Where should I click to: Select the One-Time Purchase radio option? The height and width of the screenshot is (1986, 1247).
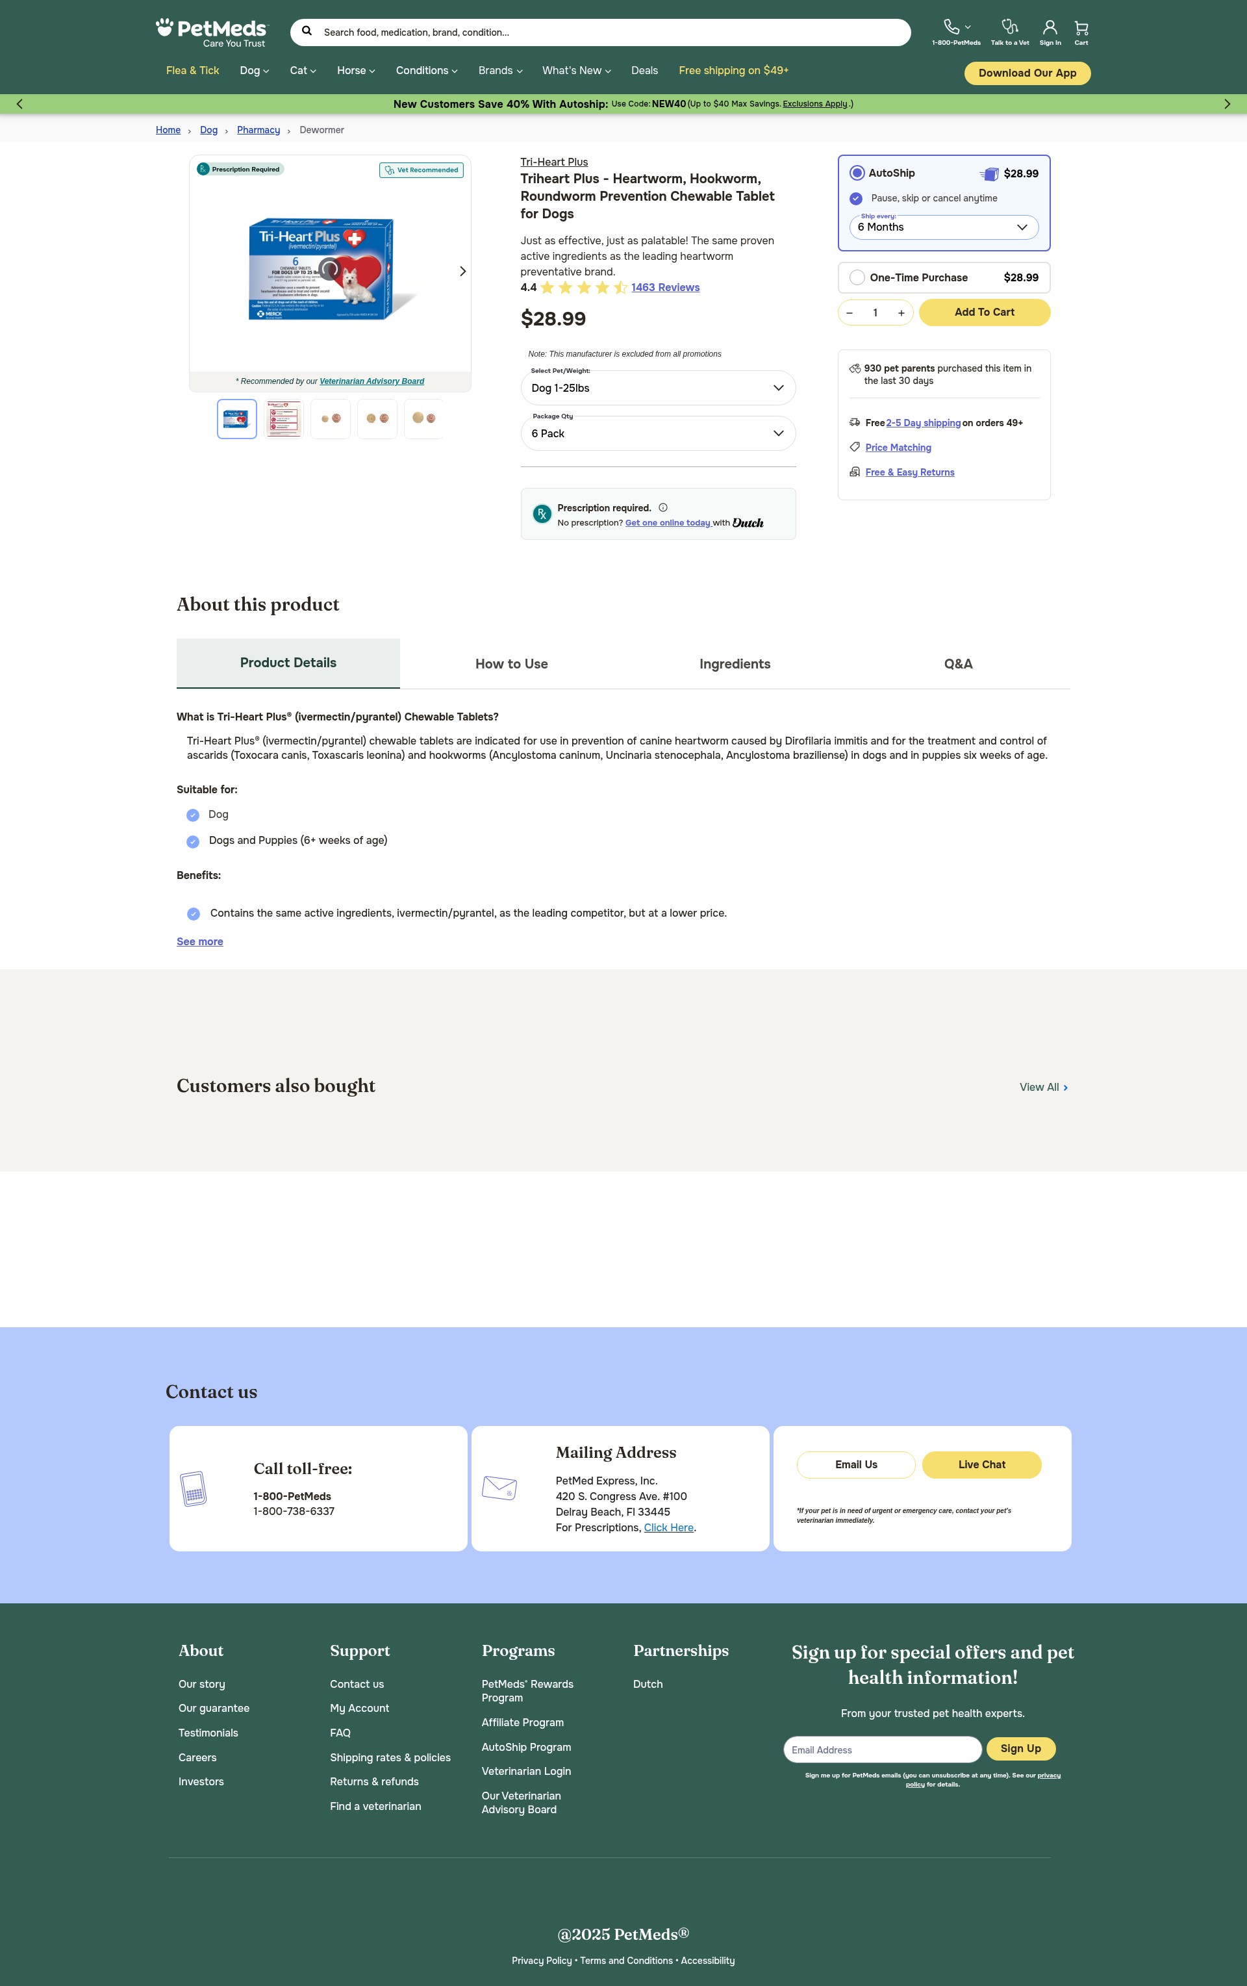pyautogui.click(x=857, y=277)
